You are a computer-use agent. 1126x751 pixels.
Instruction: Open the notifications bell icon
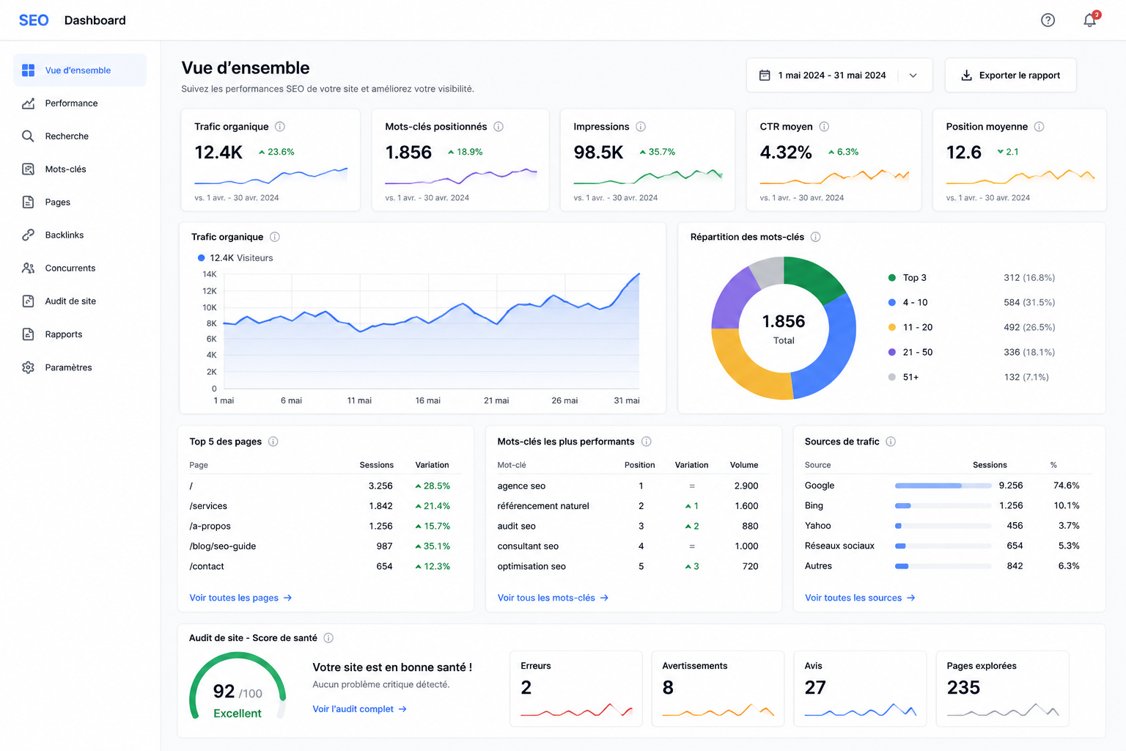point(1090,21)
